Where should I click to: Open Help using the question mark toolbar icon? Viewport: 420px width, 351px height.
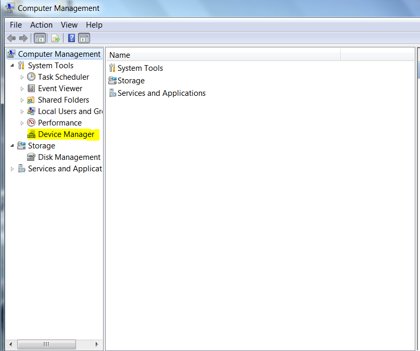71,37
